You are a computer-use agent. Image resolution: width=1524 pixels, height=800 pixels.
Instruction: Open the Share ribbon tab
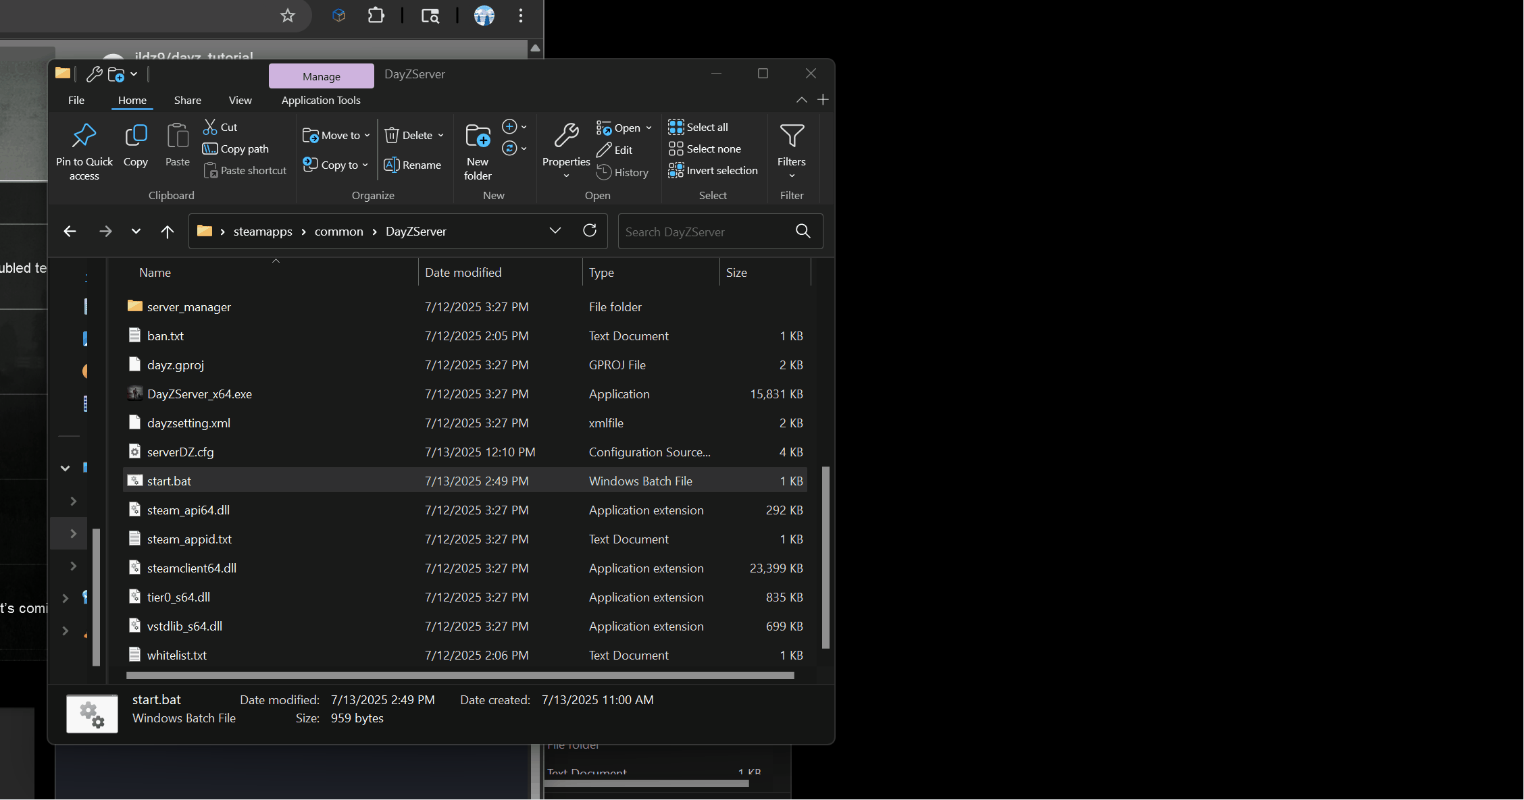187,100
